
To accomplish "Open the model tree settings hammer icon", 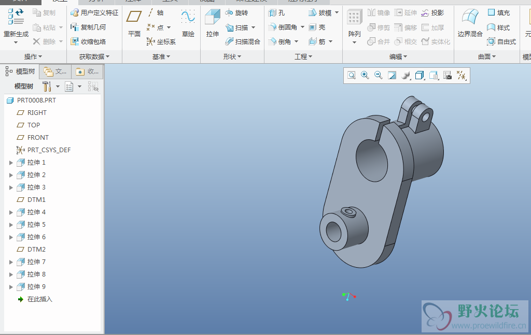I will (47, 86).
